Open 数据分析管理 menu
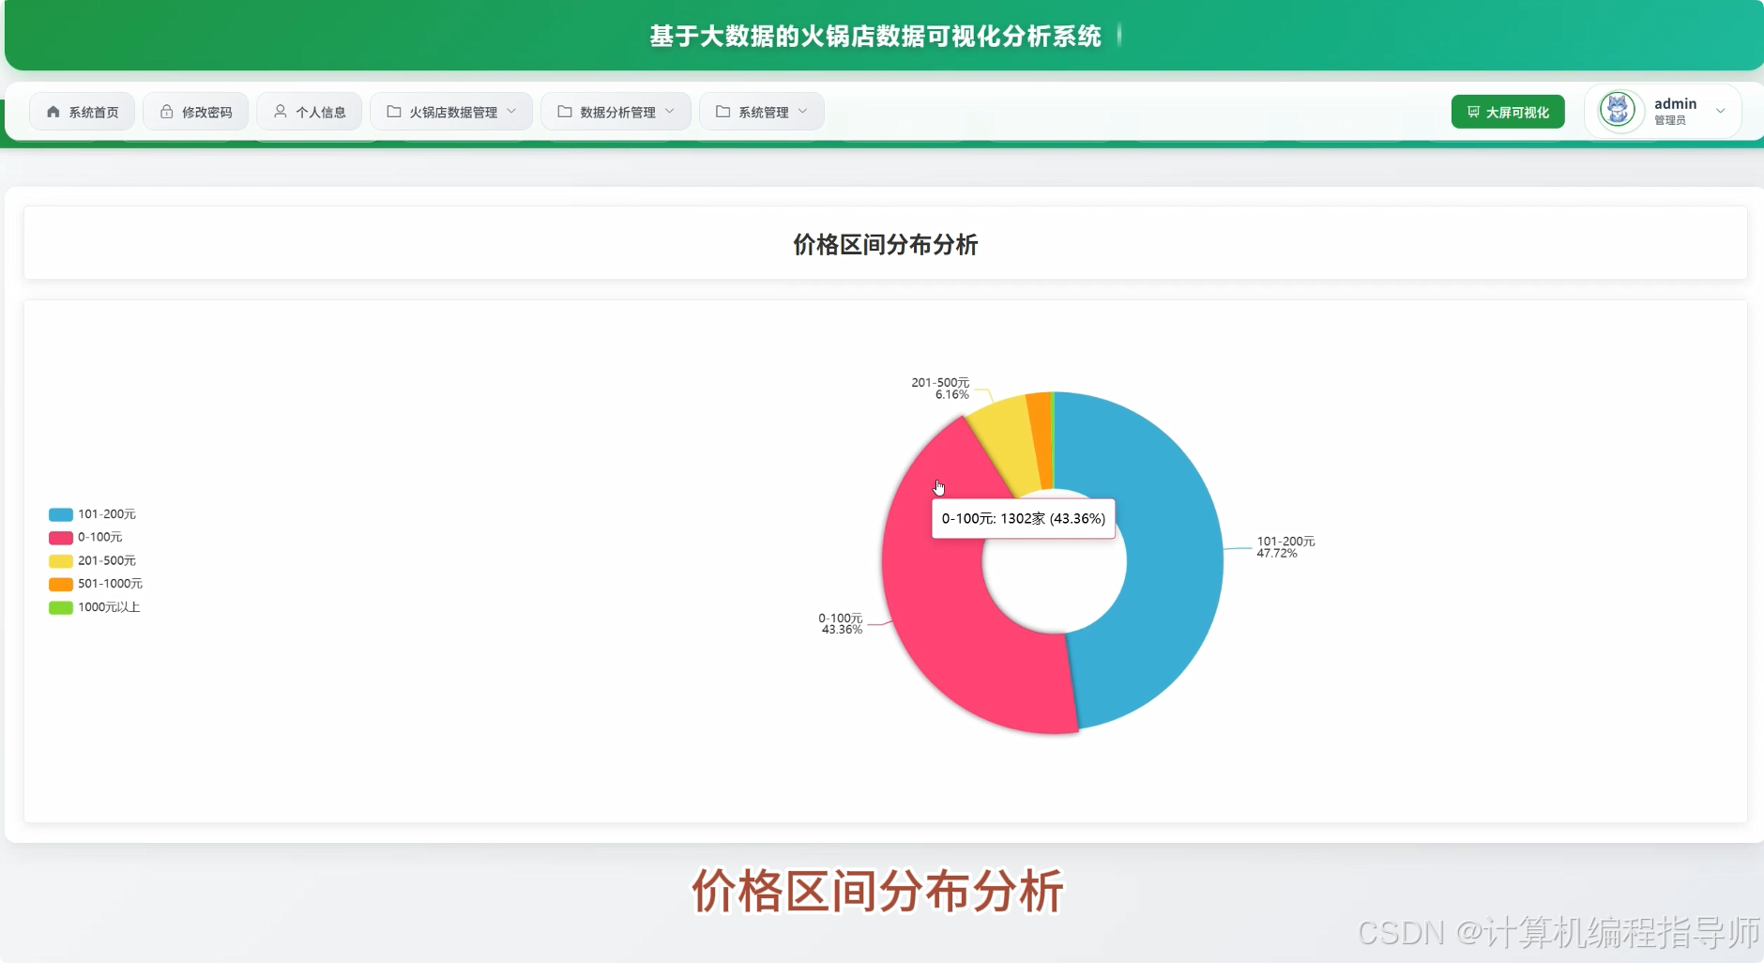 click(616, 112)
